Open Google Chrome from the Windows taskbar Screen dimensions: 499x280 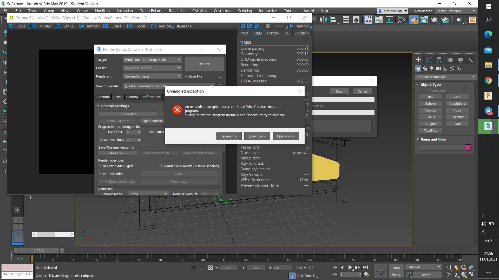point(488,80)
